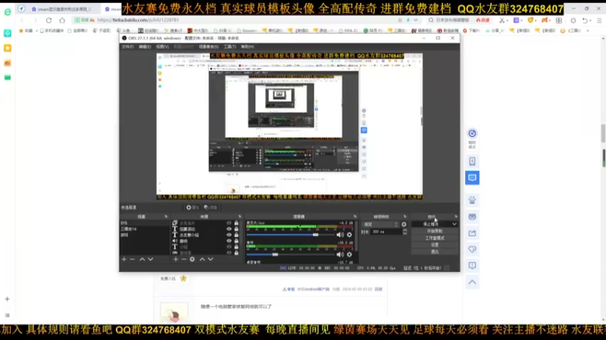Open the scissors screenshot tool in browser toolbar

pos(501,20)
